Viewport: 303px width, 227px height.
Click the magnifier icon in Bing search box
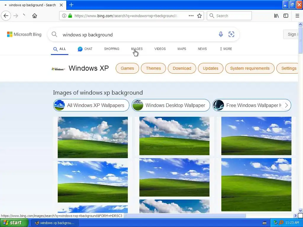pos(54,34)
